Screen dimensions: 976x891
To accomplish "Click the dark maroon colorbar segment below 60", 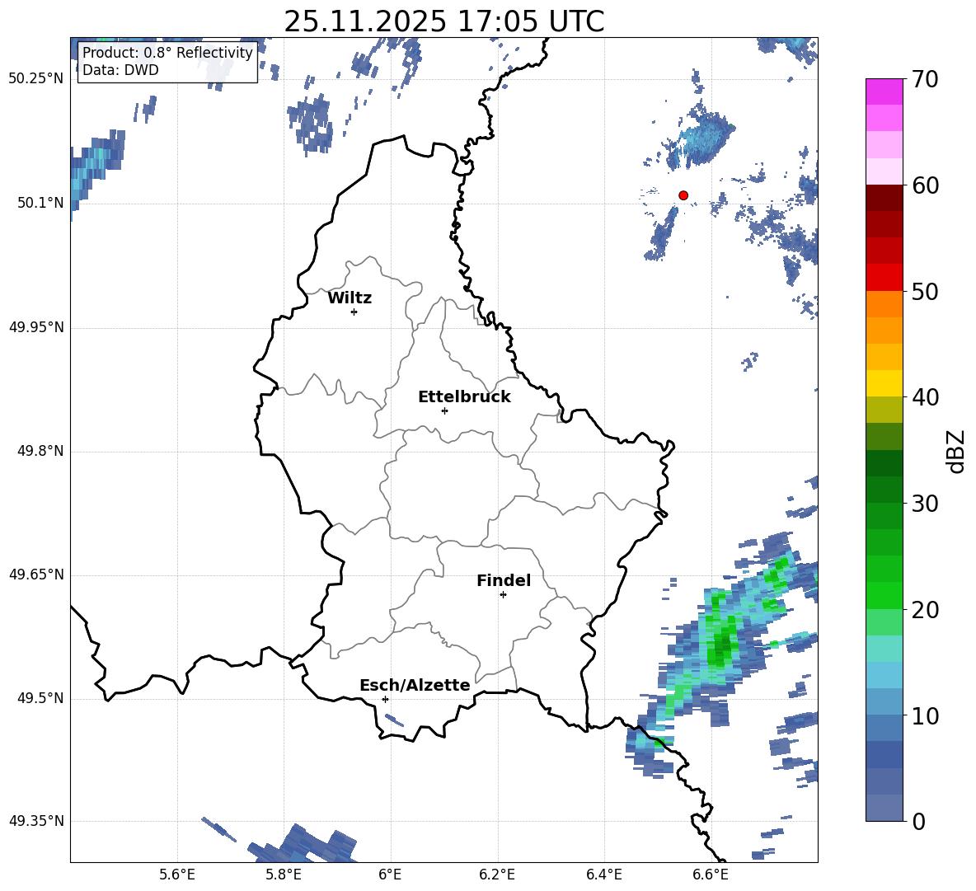I will point(884,198).
